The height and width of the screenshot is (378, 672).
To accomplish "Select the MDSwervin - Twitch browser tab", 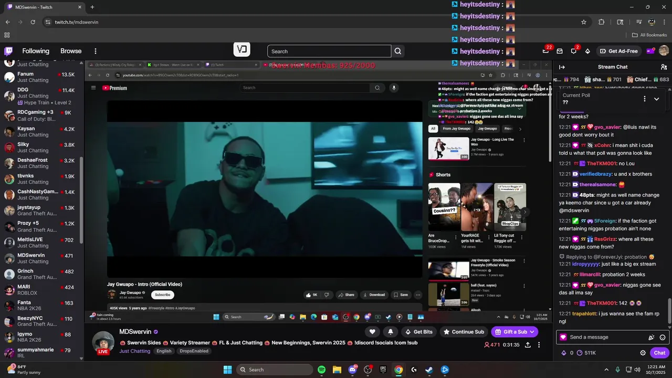I will click(44, 7).
